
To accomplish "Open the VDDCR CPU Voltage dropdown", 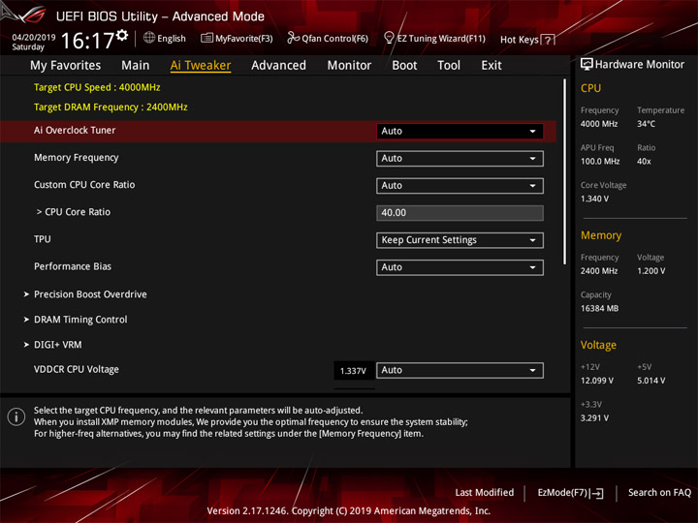I will pyautogui.click(x=460, y=370).
